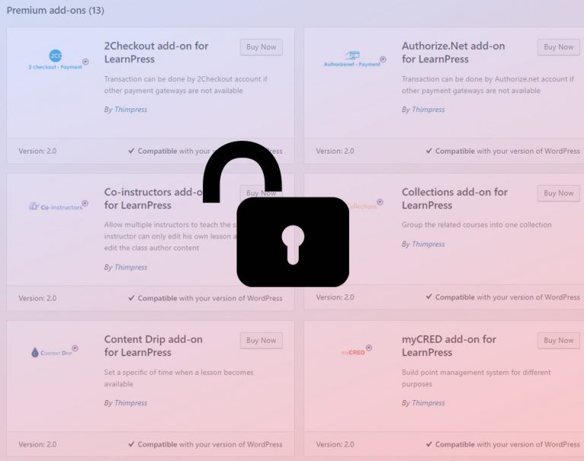The height and width of the screenshot is (461, 584).
Task: Open Thimpress link under Authorize.Net add-on
Action: pyautogui.click(x=428, y=110)
